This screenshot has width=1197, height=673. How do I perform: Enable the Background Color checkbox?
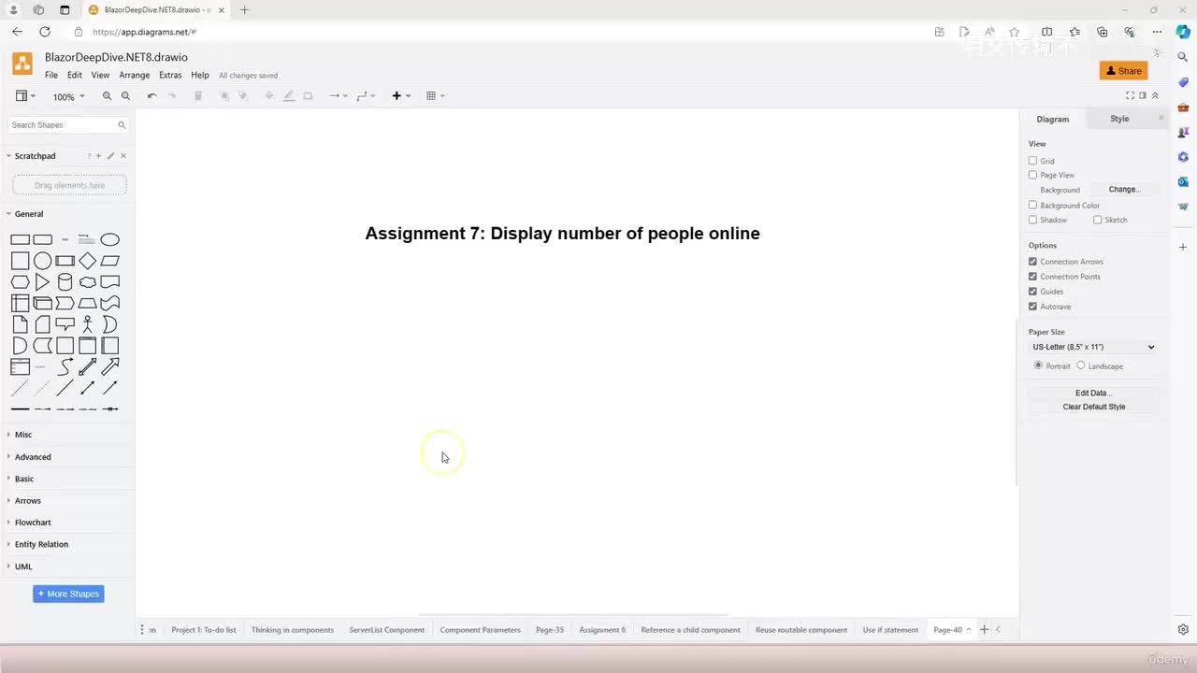point(1032,205)
